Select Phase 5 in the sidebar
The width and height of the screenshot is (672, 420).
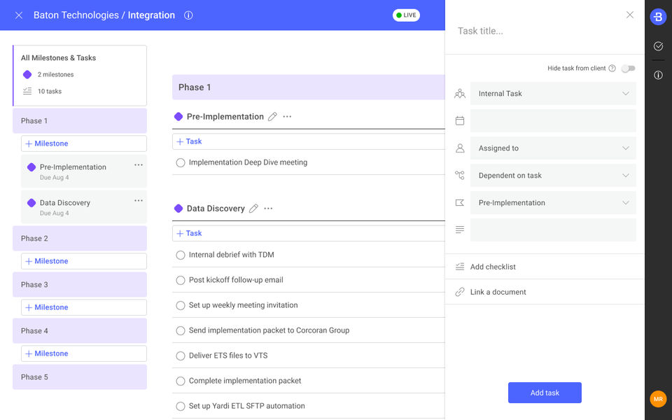pos(80,377)
